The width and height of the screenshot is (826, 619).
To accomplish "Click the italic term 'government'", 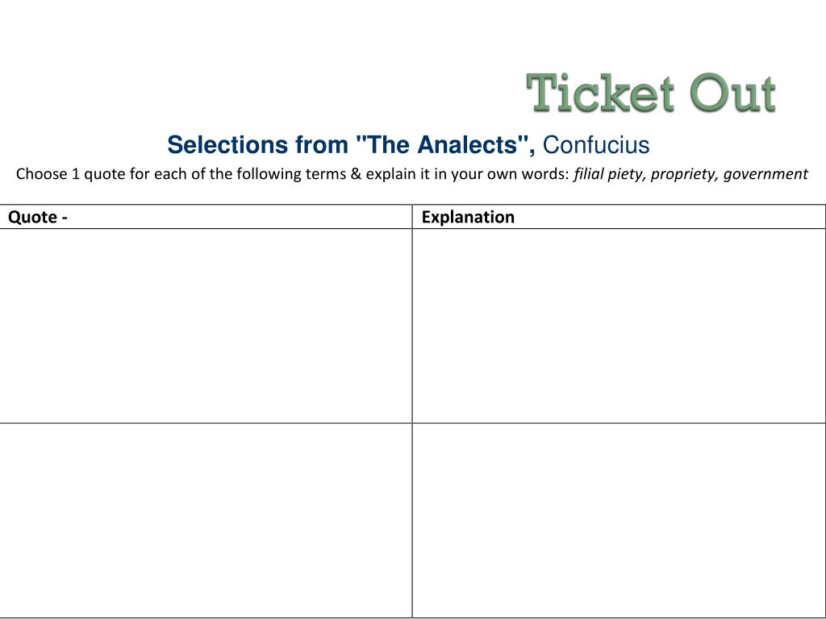I will [766, 174].
